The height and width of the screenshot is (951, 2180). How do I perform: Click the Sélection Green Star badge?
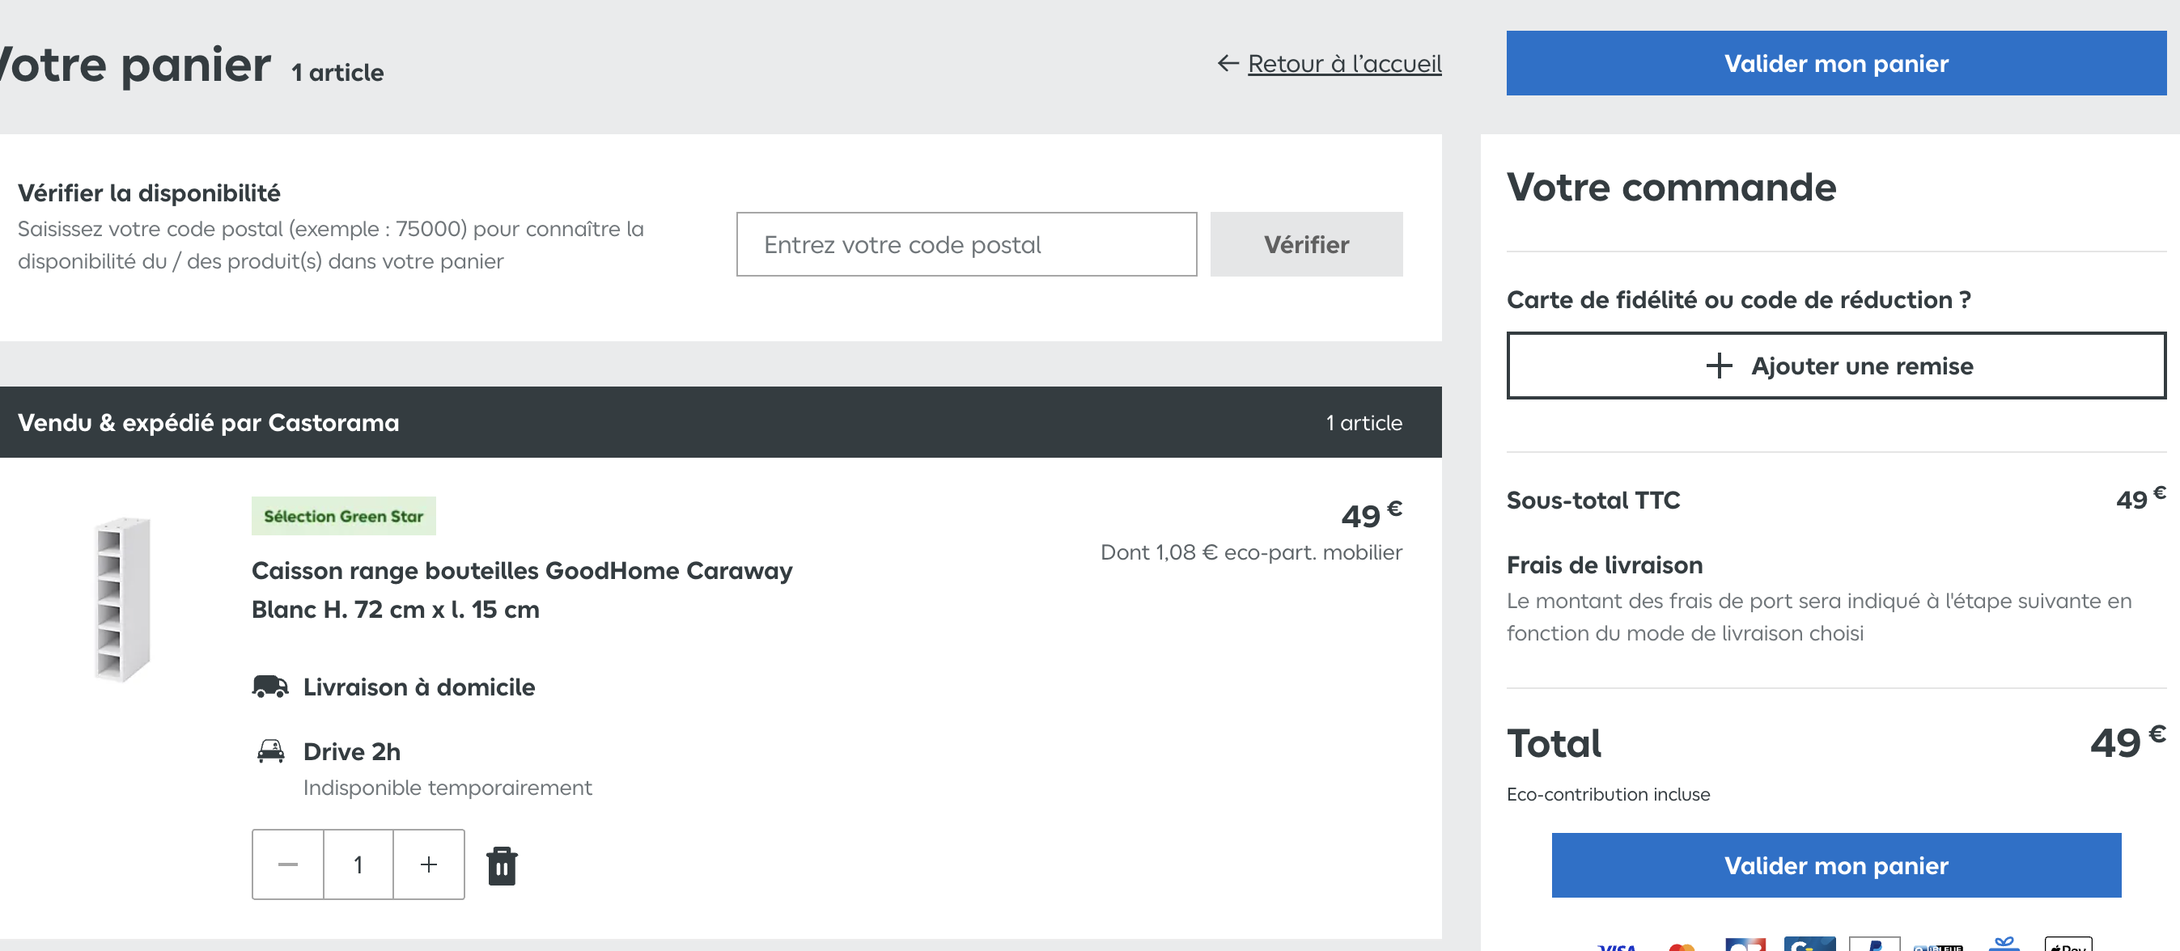[343, 516]
